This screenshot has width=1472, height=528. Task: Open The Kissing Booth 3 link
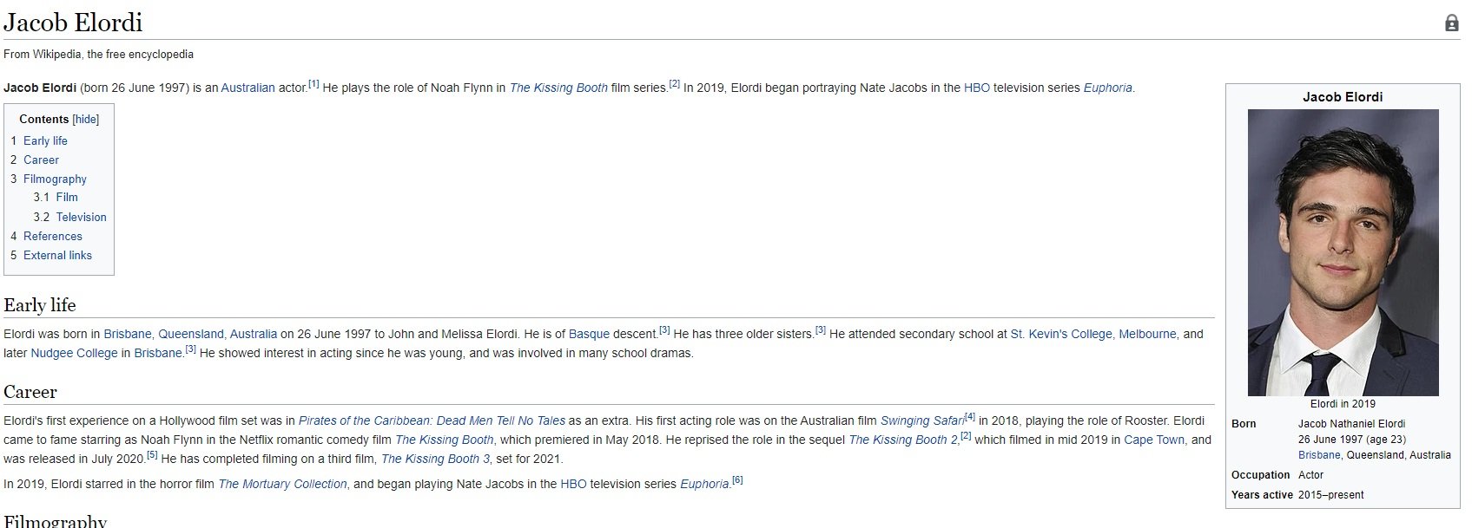[x=435, y=459]
